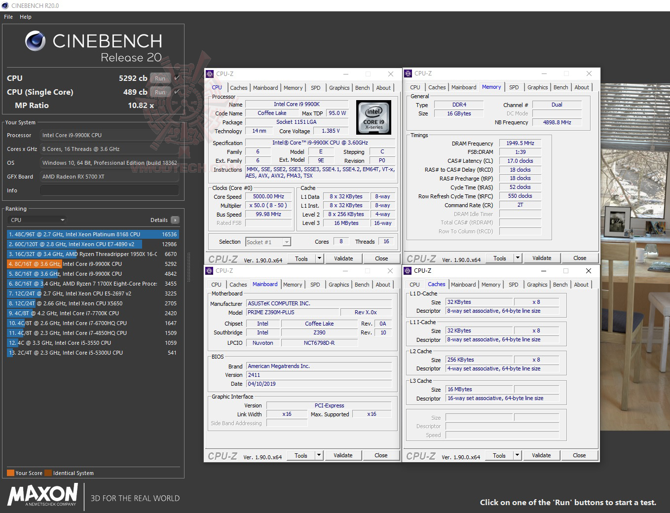Click the CPU-Z logo in the Mainboard window footer
This screenshot has height=513, width=670.
click(x=222, y=455)
